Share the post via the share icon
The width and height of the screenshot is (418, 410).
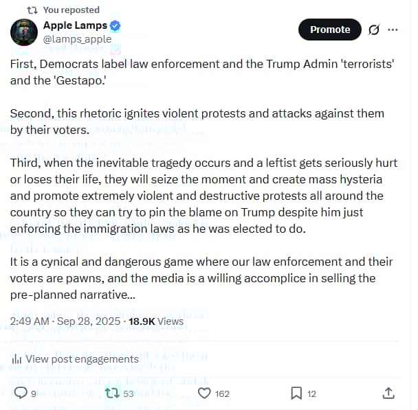388,393
